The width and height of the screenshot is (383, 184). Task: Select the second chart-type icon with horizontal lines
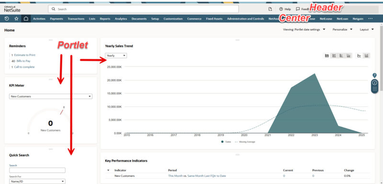coord(334,56)
